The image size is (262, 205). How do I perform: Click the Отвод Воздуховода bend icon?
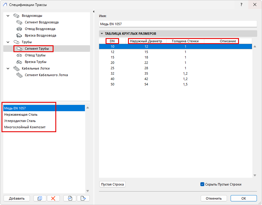[19, 29]
